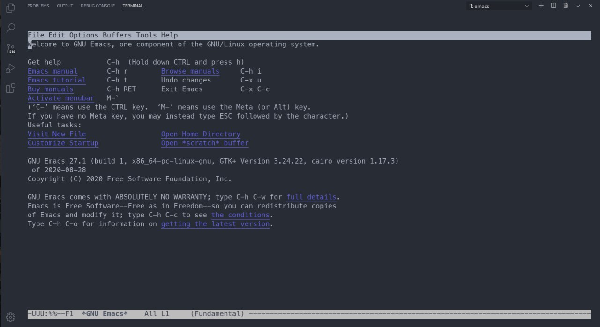
Task: Open the Manage gear icon
Action: coord(10,316)
